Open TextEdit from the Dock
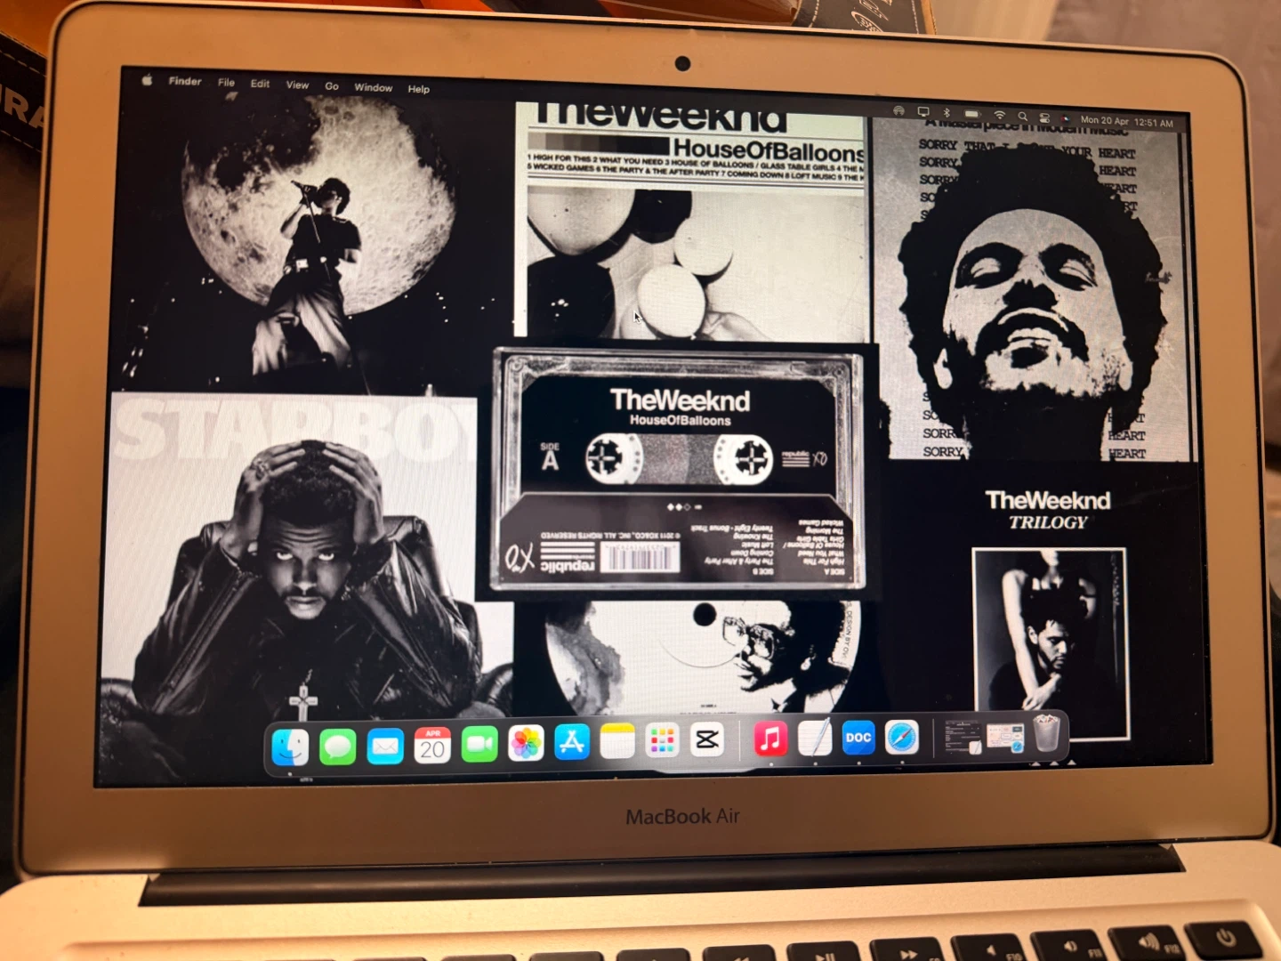Screen dimensions: 1281x961 click(815, 738)
